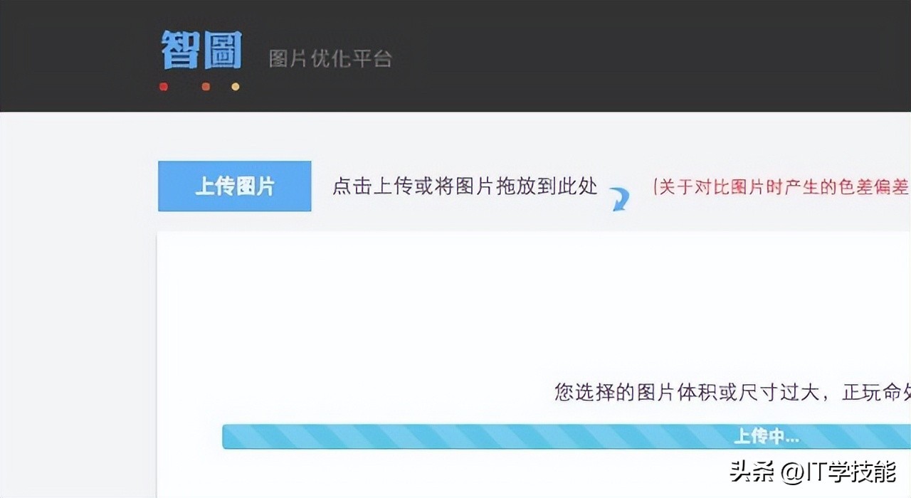This screenshot has width=911, height=498.
Task: Click the word 正玩命 in the status message
Action: pyautogui.click(x=873, y=392)
